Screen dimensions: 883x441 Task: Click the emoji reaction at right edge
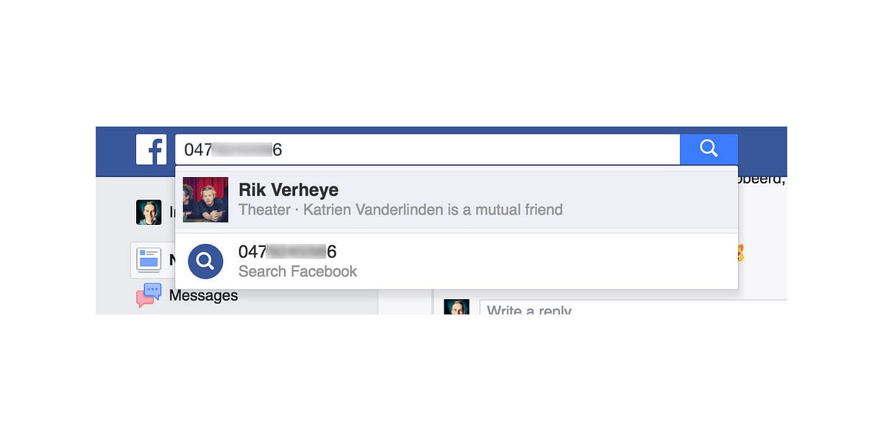pyautogui.click(x=740, y=254)
